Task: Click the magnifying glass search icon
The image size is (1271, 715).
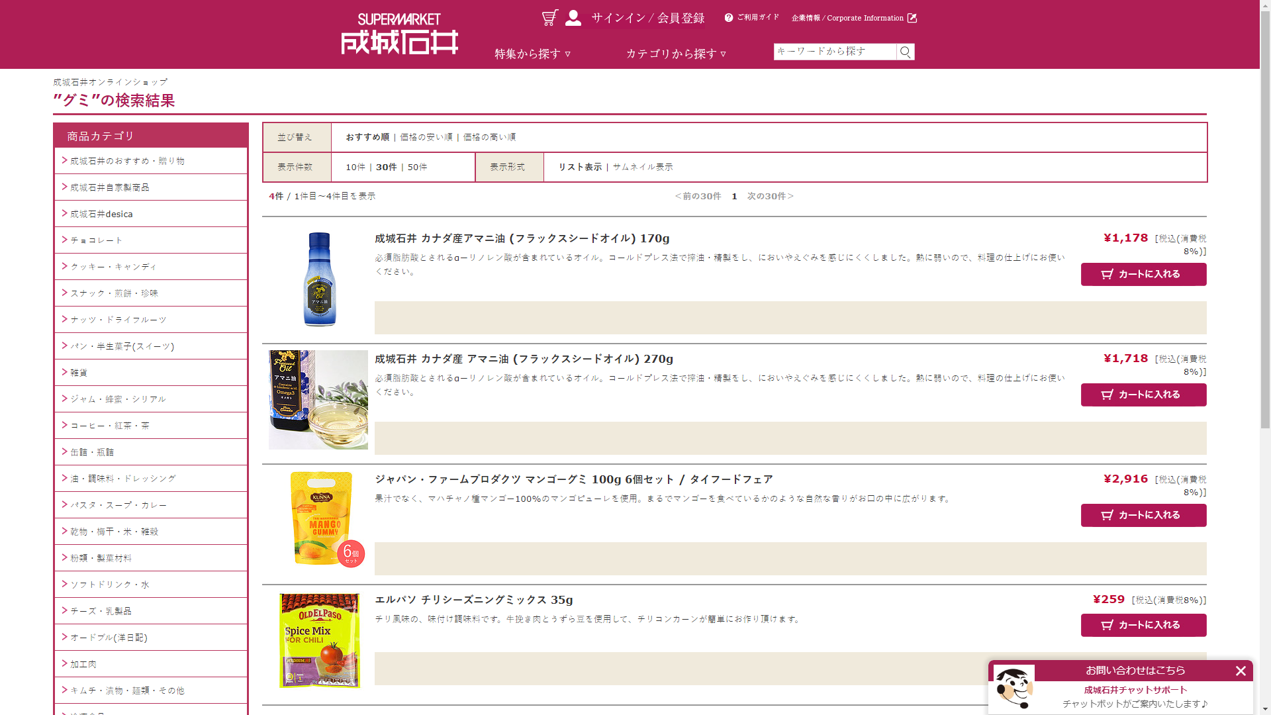Action: click(905, 52)
